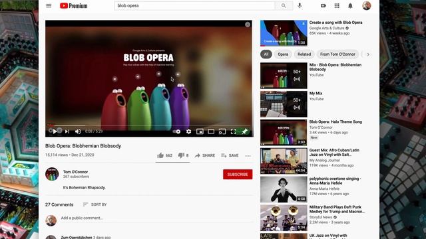Open Tom O'Connor channel name link
Image resolution: width=426 pixels, height=239 pixels.
coord(75,172)
